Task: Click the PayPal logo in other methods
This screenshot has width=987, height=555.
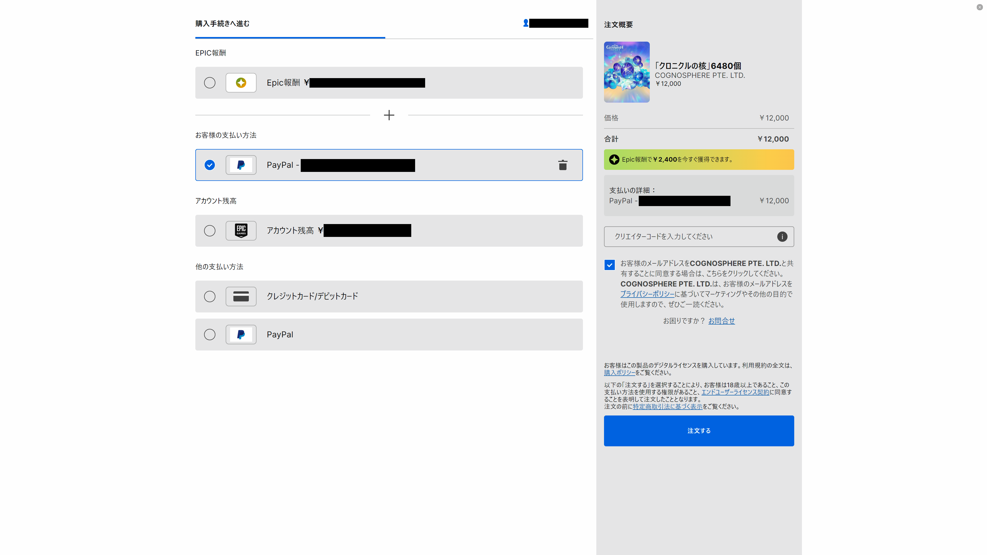Action: click(x=241, y=334)
